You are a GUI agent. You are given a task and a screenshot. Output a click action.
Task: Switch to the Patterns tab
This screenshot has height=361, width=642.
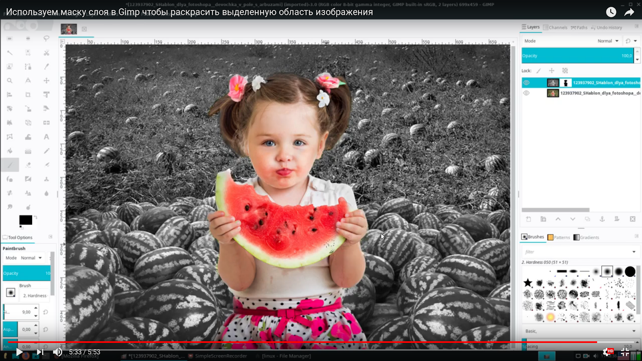pos(559,237)
